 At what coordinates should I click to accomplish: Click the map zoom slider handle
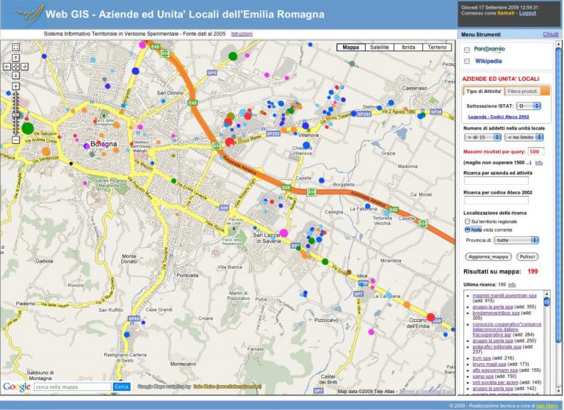(x=16, y=115)
